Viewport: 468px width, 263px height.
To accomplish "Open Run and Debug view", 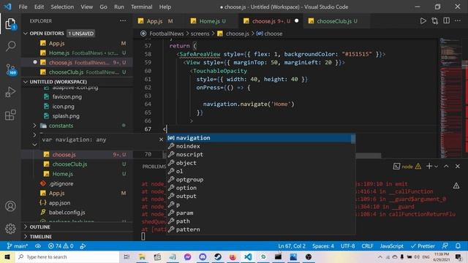I will pos(10,92).
